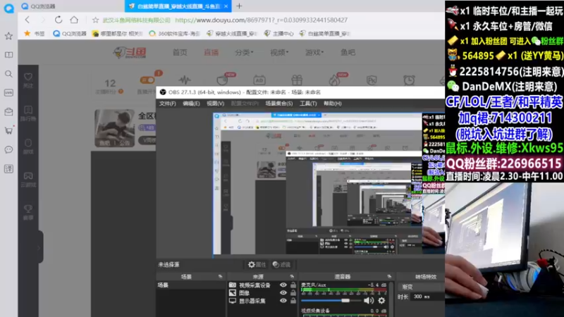
Task: Open a new browser tab
Action: (239, 6)
